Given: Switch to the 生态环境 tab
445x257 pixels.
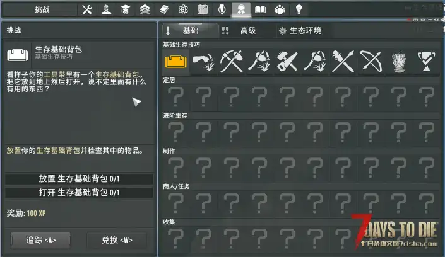Looking at the screenshot, I should (305, 31).
